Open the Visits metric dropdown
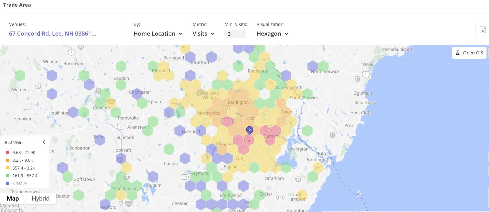 pyautogui.click(x=203, y=34)
